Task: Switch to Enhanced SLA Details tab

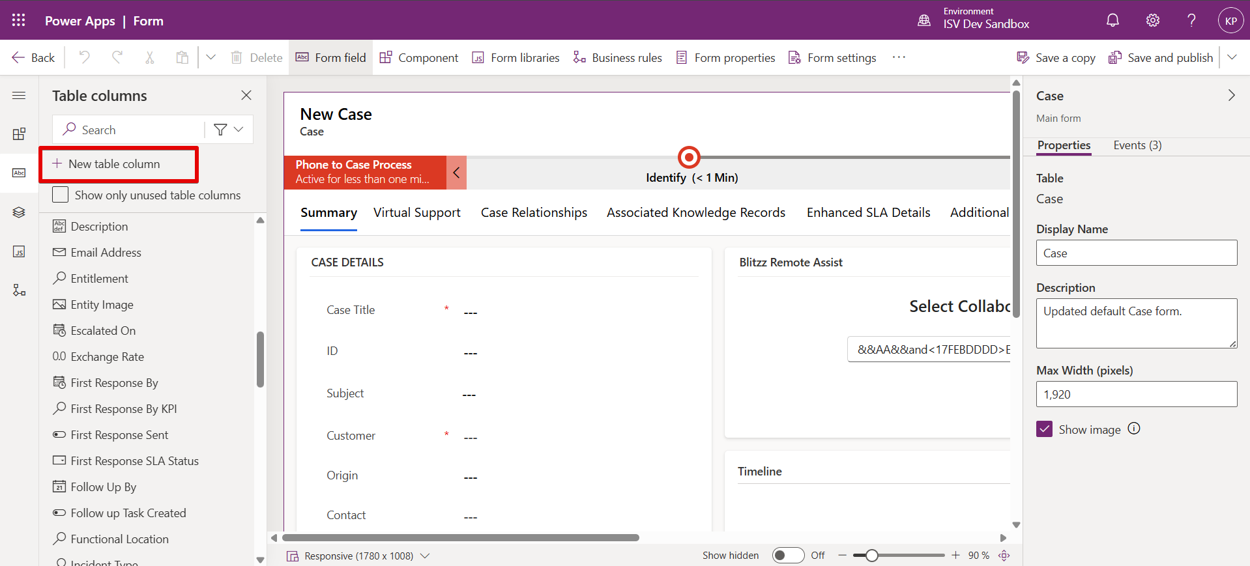Action: click(868, 213)
